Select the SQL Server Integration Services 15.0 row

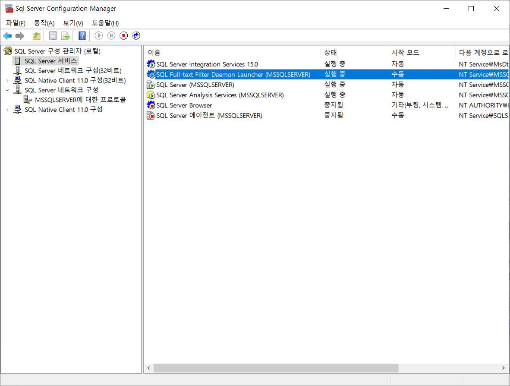[x=327, y=64]
